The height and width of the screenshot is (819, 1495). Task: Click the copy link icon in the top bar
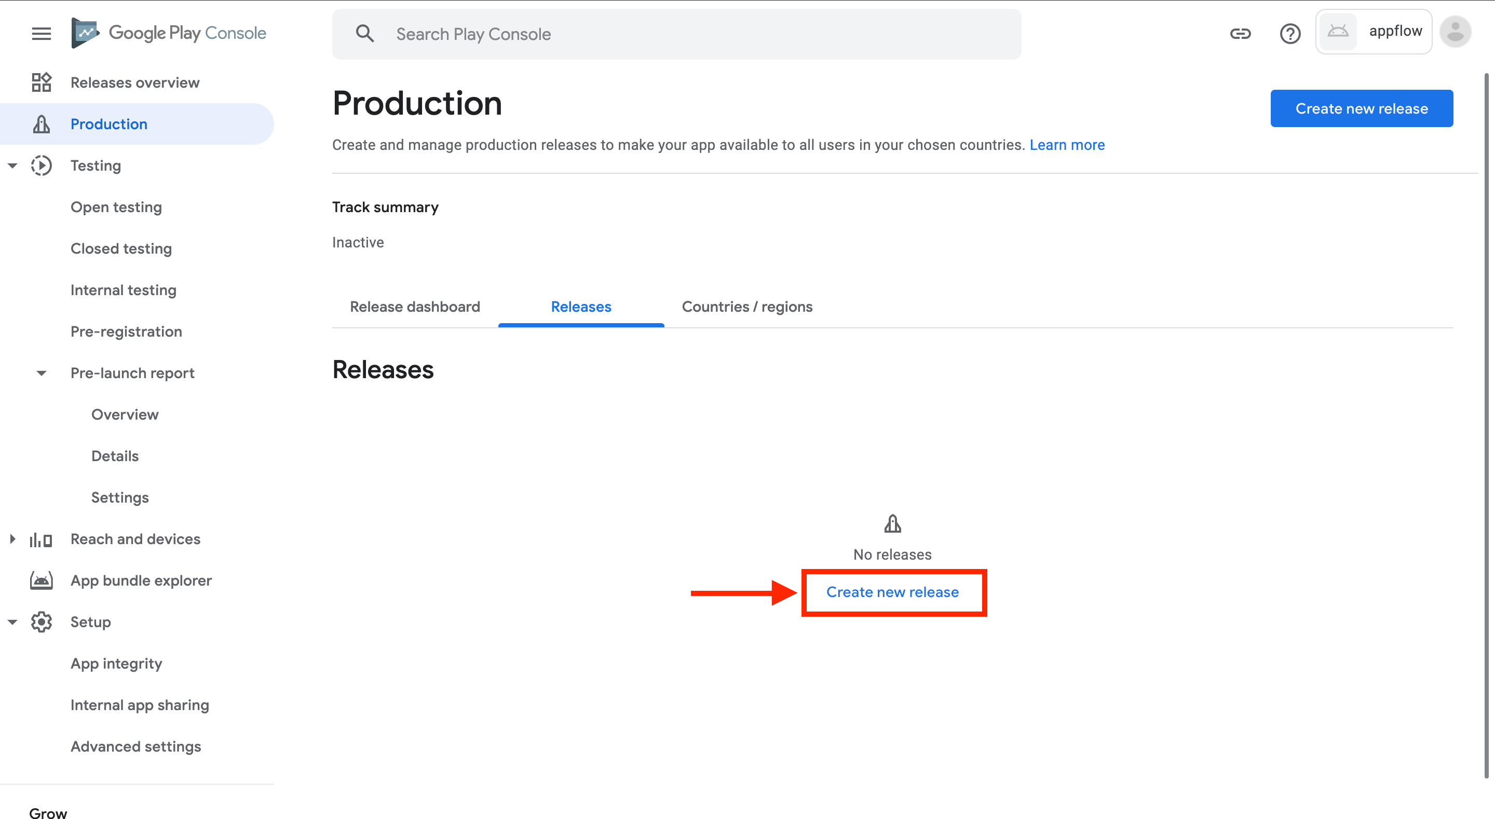1240,34
